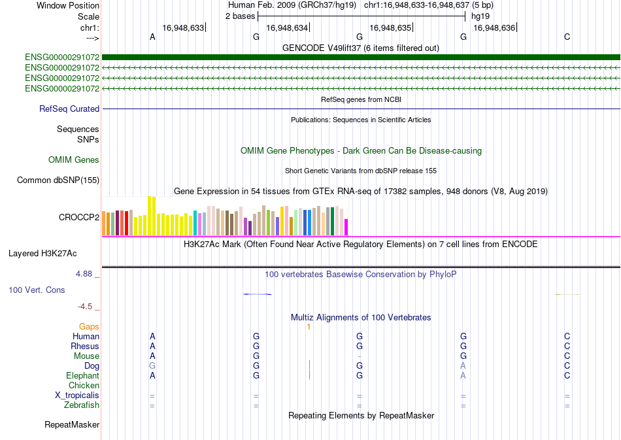Image resolution: width=621 pixels, height=440 pixels.
Task: Click Multiz Alignments of 100 Vertebrates title
Action: click(x=361, y=317)
